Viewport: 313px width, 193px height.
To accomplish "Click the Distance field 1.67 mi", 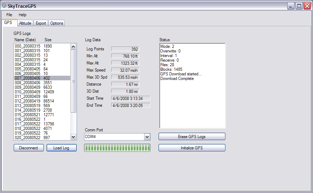I will [x=125, y=84].
